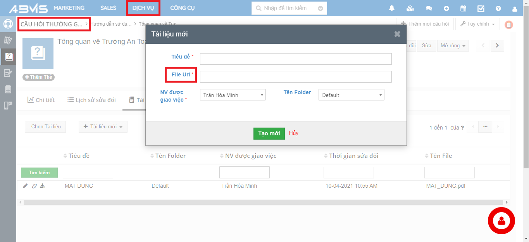Open the SALES menu
This screenshot has width=529, height=242.
[108, 8]
